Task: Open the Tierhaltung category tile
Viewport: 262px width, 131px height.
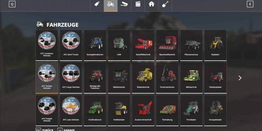Action: (167, 110)
